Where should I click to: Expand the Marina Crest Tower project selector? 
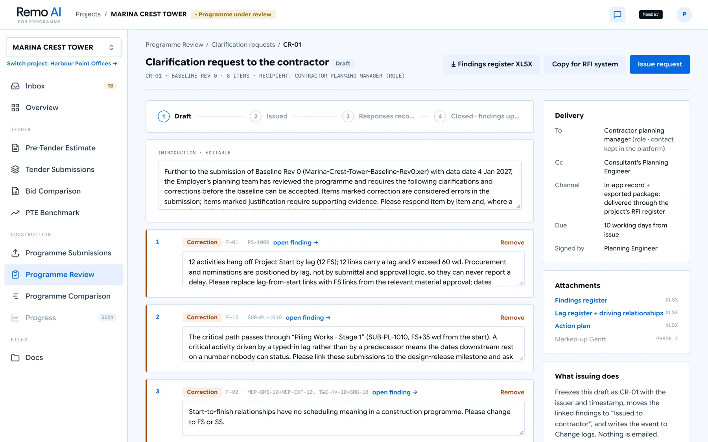pyautogui.click(x=64, y=47)
